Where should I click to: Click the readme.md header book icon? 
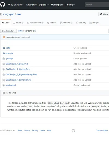4,93
